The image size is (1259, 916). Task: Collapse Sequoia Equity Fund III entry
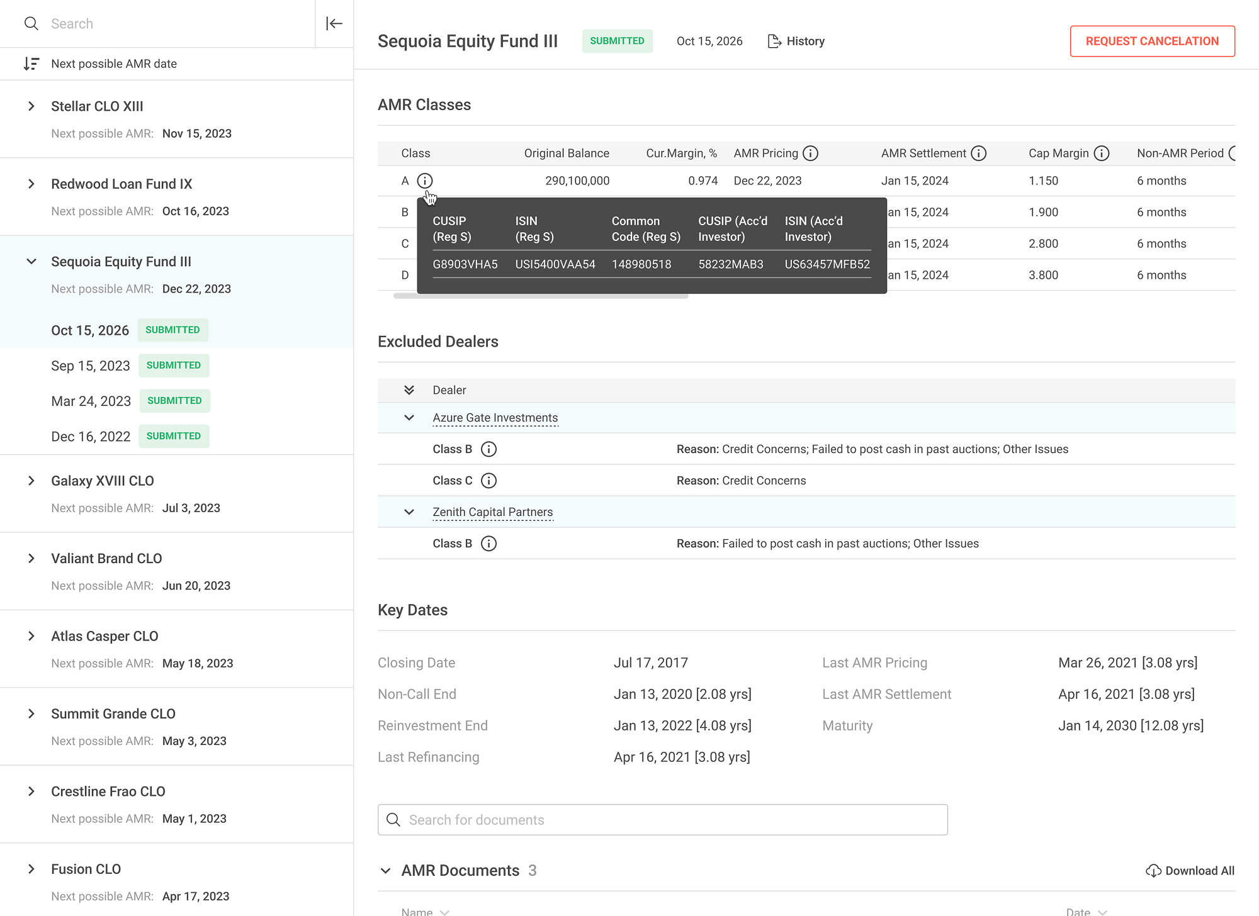[31, 262]
